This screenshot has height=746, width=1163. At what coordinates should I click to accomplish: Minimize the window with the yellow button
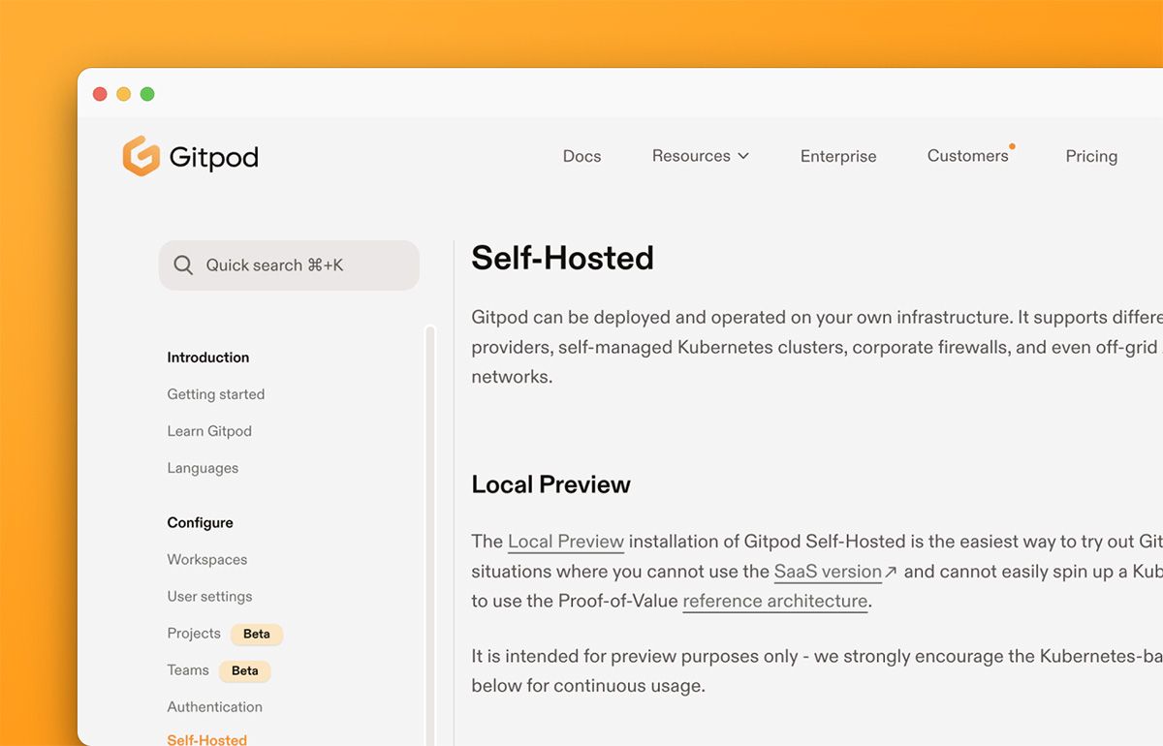pos(123,94)
